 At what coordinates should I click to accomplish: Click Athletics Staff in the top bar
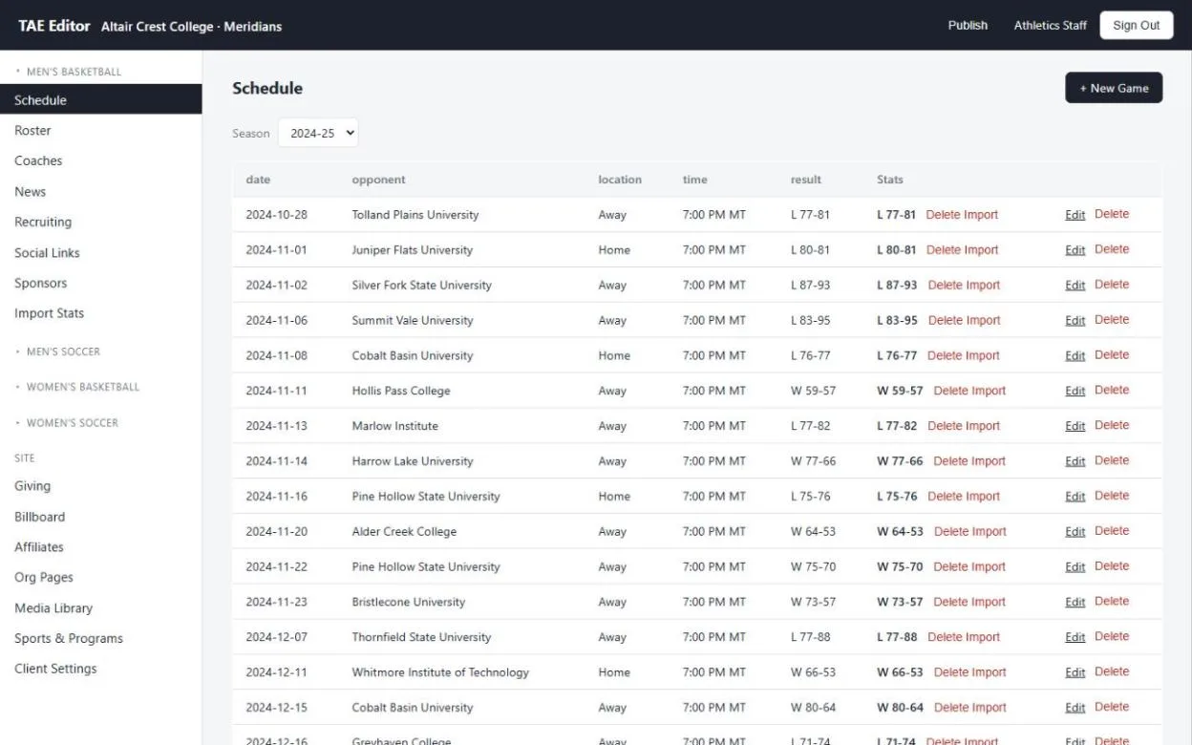click(1051, 25)
